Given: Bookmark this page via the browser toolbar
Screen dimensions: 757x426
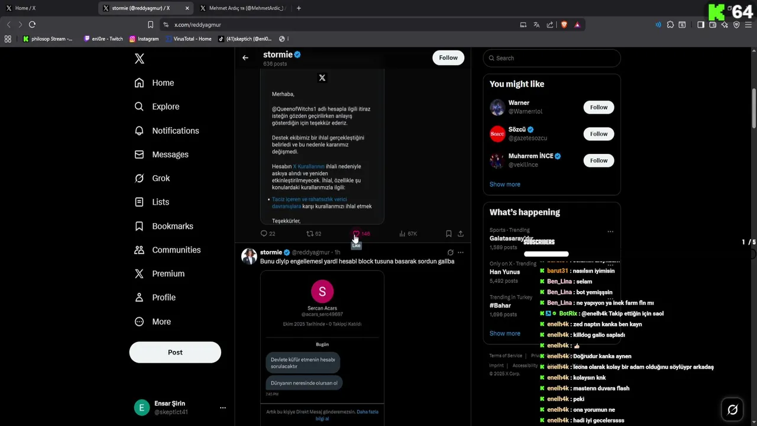Looking at the screenshot, I should (x=150, y=25).
